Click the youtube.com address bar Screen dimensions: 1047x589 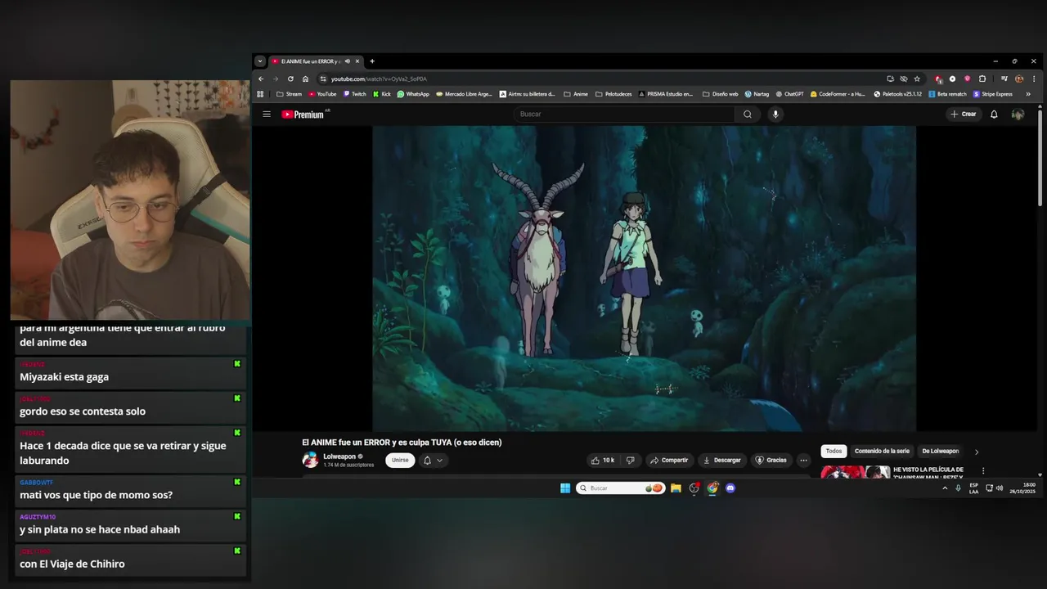coord(601,79)
